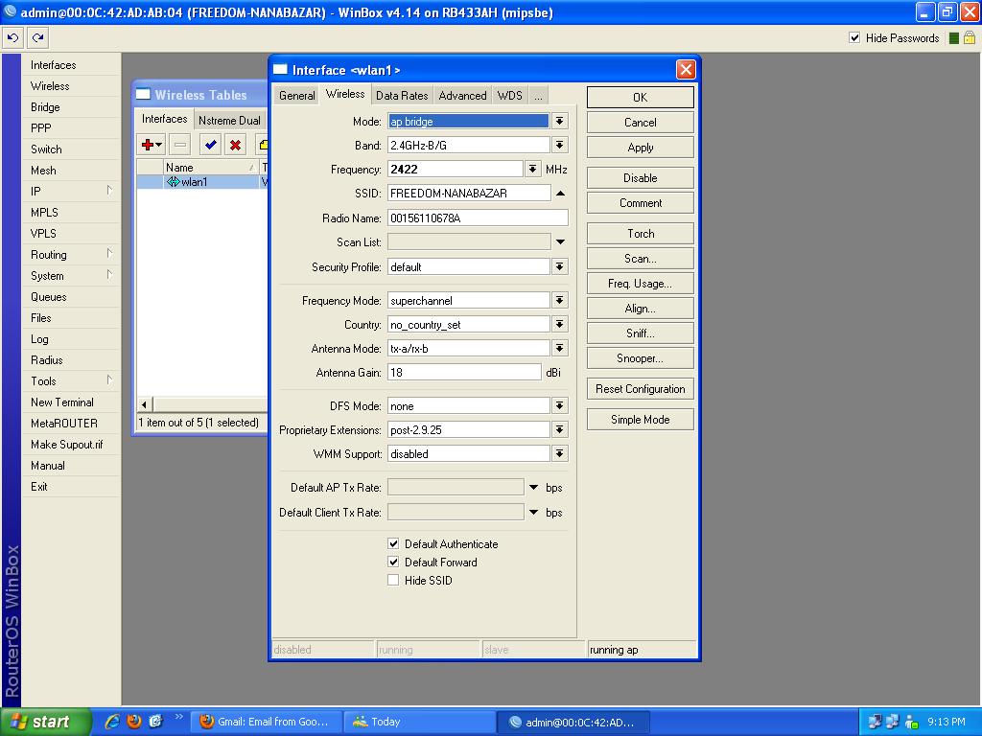Click the wlan1 interface icon in the list
Viewport: 982px width, 736px height.
click(x=173, y=182)
